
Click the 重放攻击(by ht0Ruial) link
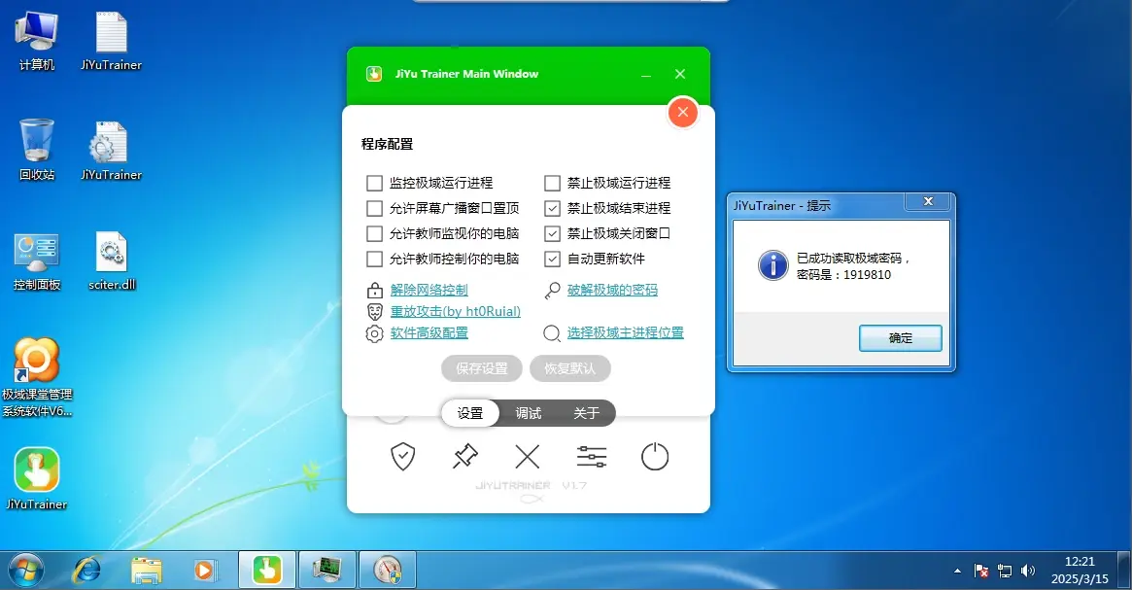[456, 311]
